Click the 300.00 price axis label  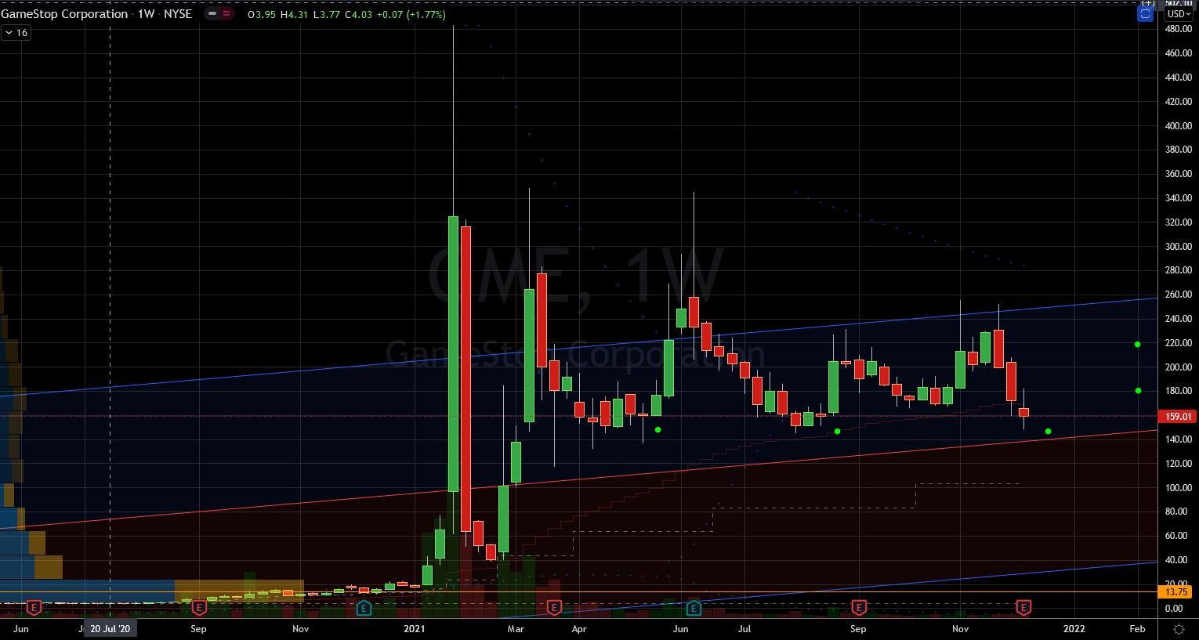[1179, 247]
